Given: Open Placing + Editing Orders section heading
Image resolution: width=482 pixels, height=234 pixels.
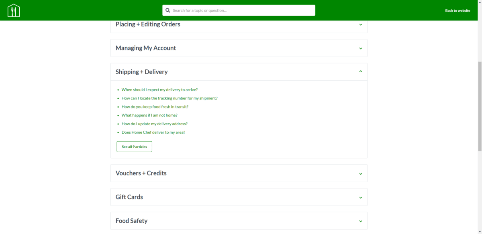Looking at the screenshot, I should point(148,24).
